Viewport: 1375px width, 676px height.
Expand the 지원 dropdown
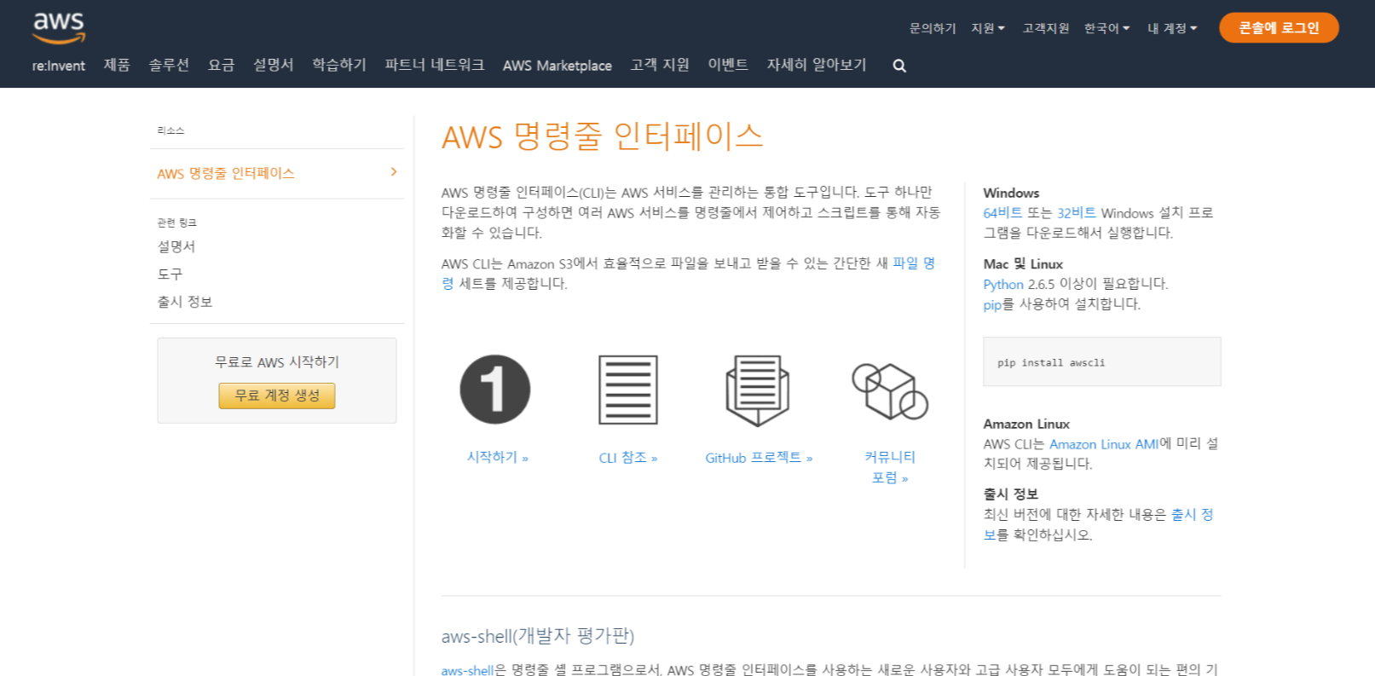pyautogui.click(x=988, y=28)
